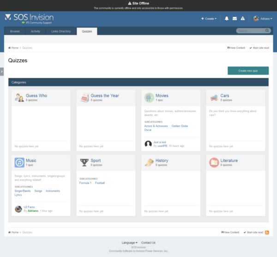This screenshot has height=257, width=277.
Task: Click the Literature book icon
Action: 214,163
